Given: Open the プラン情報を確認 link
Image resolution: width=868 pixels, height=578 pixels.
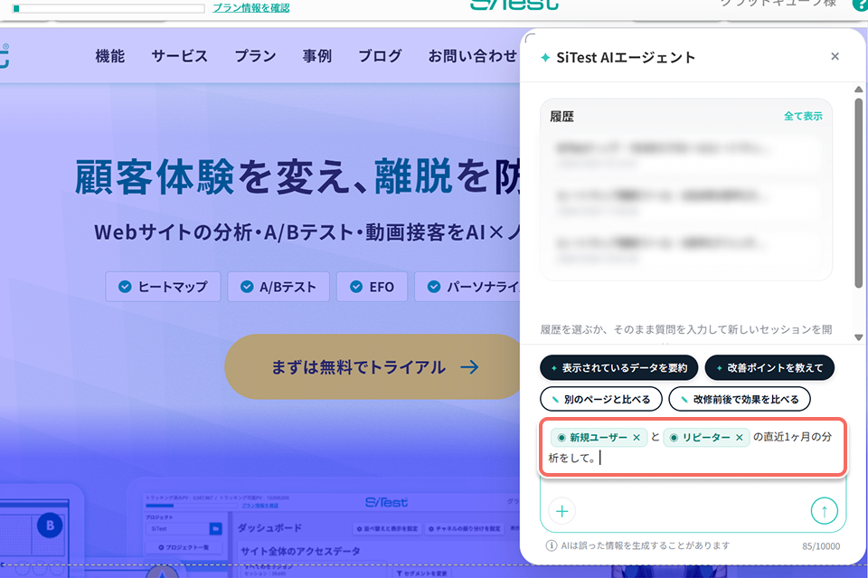Looking at the screenshot, I should [251, 8].
